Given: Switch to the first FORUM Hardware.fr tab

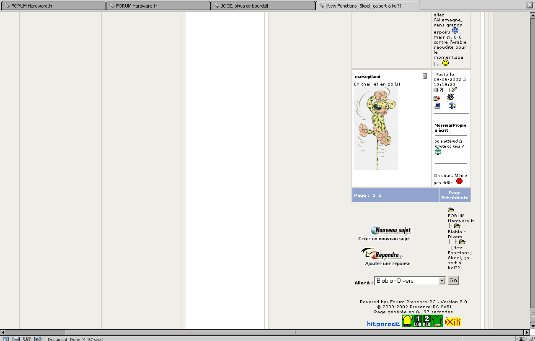Looking at the screenshot, I should click(53, 5).
